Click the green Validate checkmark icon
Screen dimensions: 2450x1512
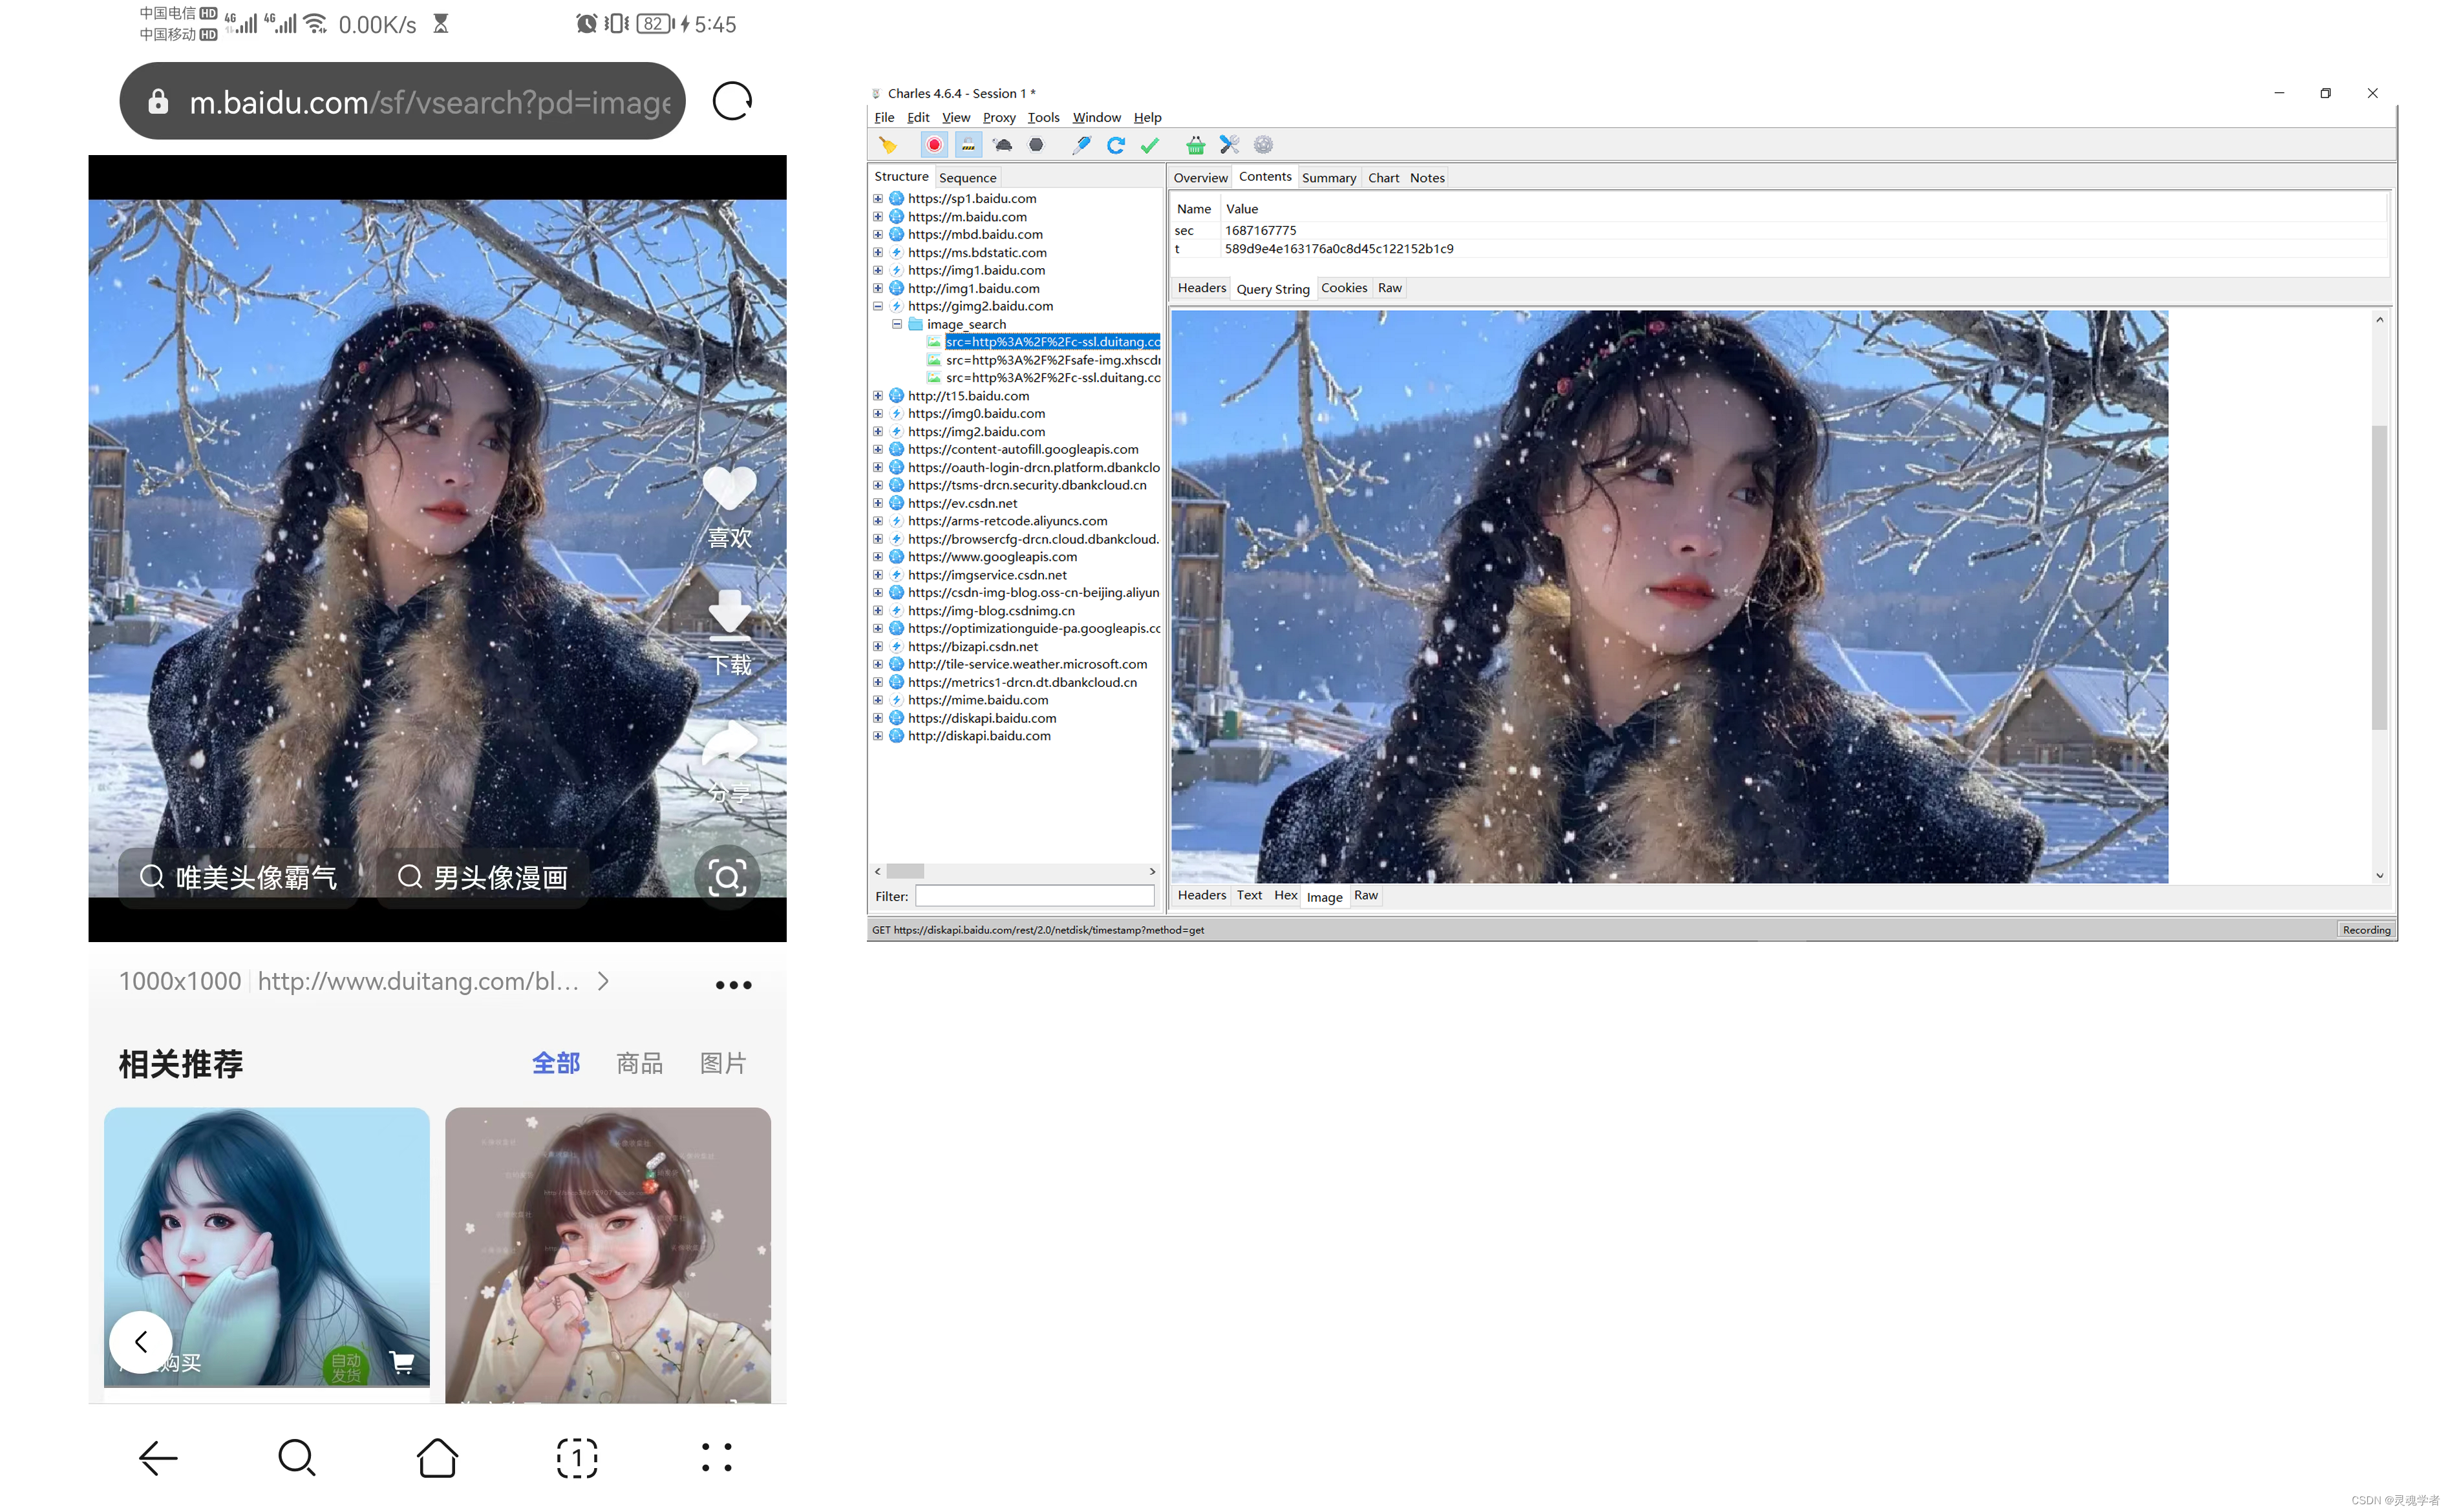(1151, 145)
